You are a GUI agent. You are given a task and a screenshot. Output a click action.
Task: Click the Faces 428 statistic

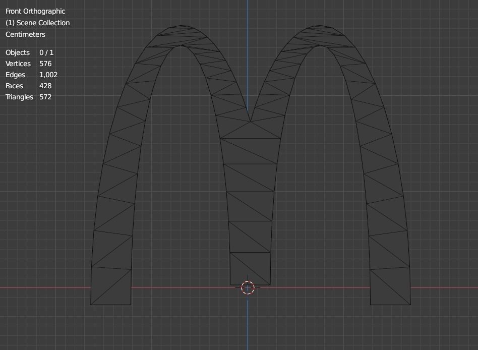click(28, 86)
